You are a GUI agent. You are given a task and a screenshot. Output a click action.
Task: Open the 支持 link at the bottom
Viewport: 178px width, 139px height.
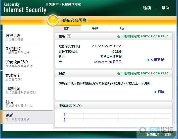168,134
